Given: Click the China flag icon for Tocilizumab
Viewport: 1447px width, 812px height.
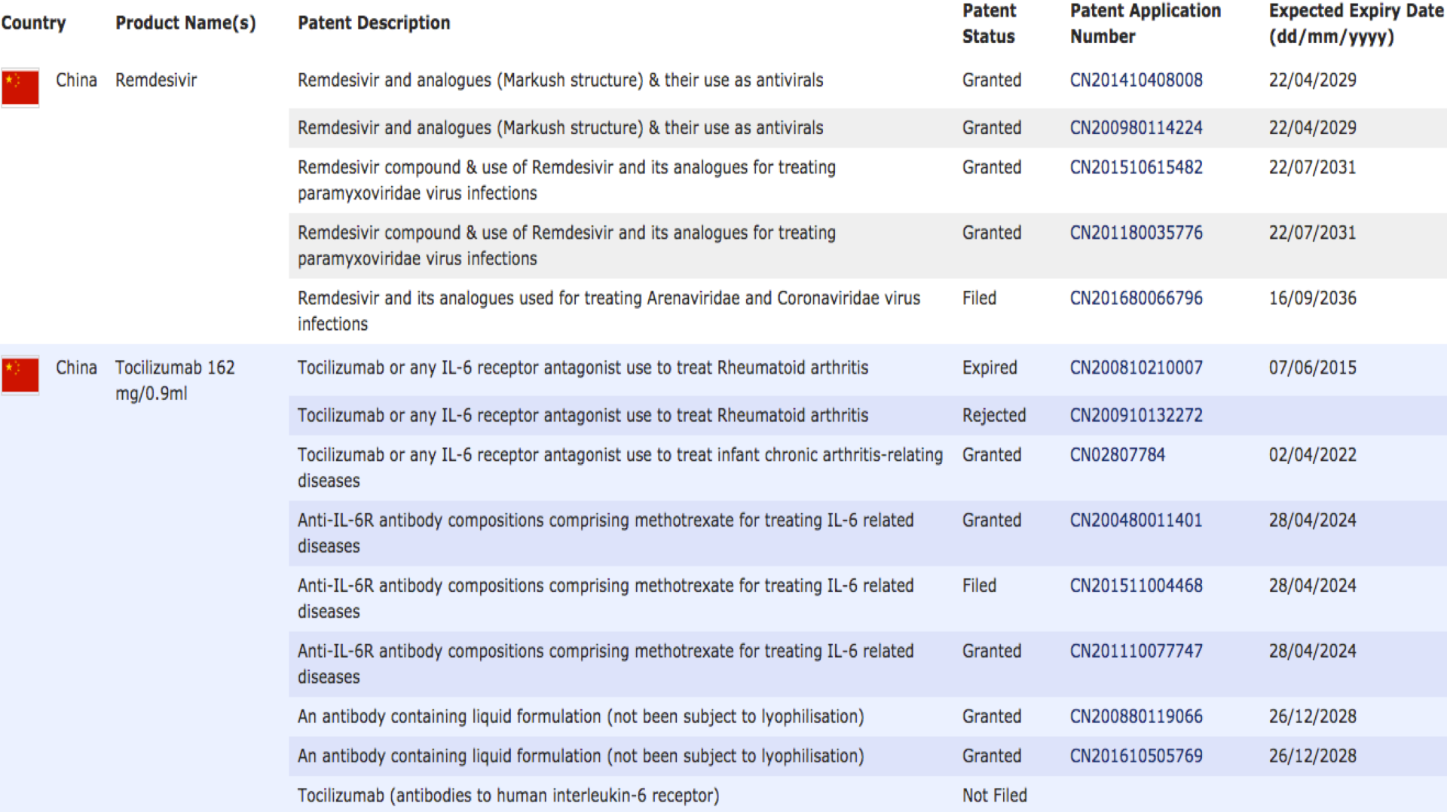Looking at the screenshot, I should coord(20,375).
